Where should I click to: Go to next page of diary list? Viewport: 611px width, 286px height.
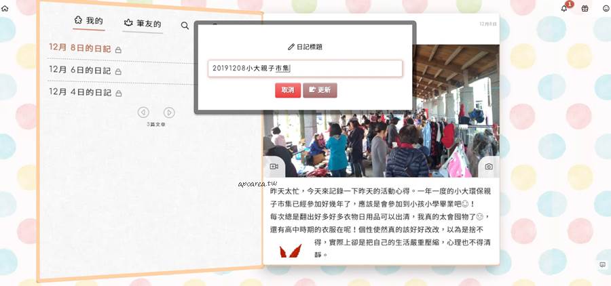(169, 113)
